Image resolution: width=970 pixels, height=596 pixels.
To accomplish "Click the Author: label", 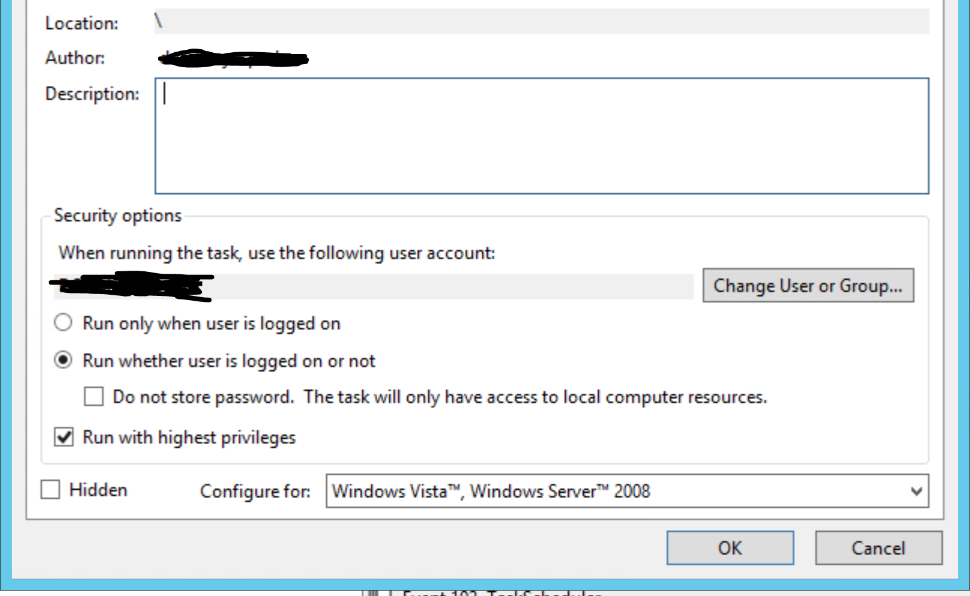I will tap(75, 58).
